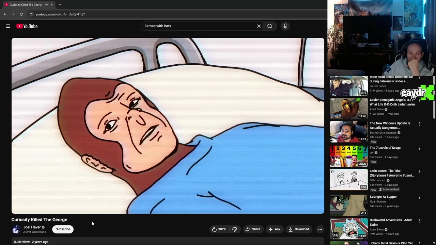
Task: Open Bushworld Adventures video thumbnail
Action: (348, 229)
